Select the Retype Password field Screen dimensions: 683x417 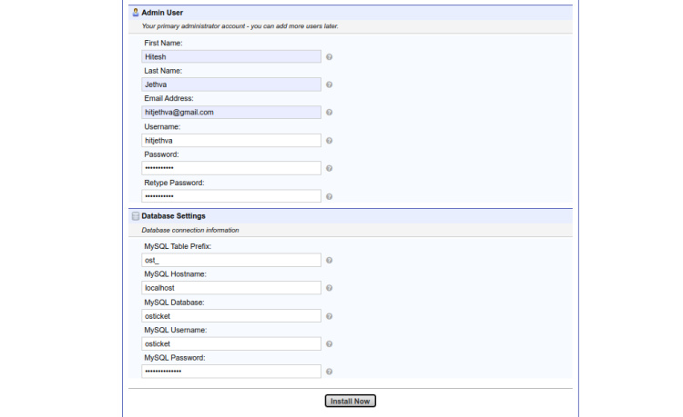pyautogui.click(x=231, y=196)
